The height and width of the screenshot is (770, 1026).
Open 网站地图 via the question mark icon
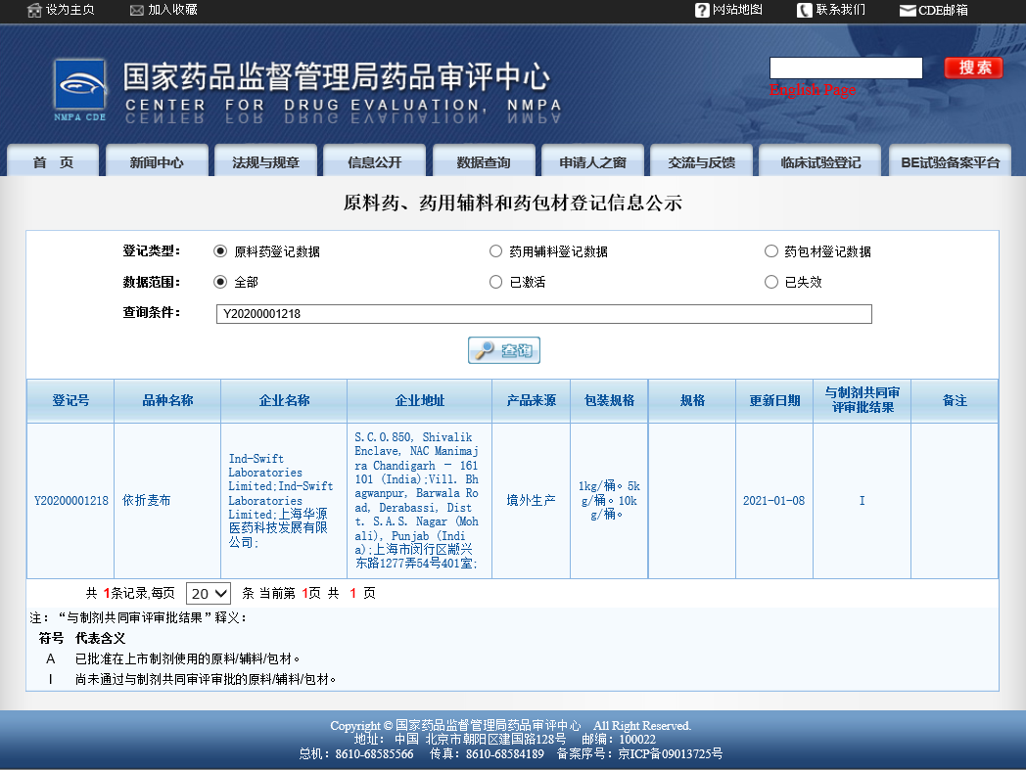coord(702,11)
